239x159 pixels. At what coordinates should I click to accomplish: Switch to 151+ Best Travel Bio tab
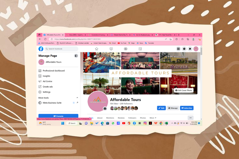166,35
